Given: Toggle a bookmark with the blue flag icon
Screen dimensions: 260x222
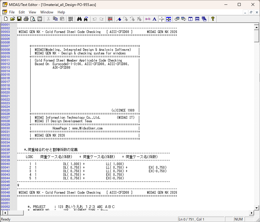Looking at the screenshot, I should coord(119,19).
